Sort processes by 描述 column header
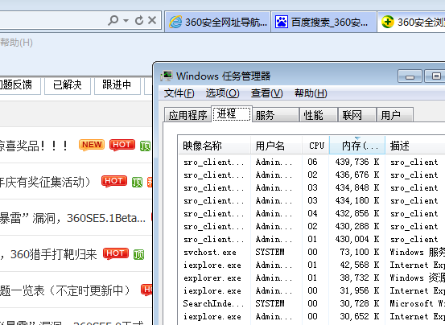The height and width of the screenshot is (325, 445). [x=415, y=146]
